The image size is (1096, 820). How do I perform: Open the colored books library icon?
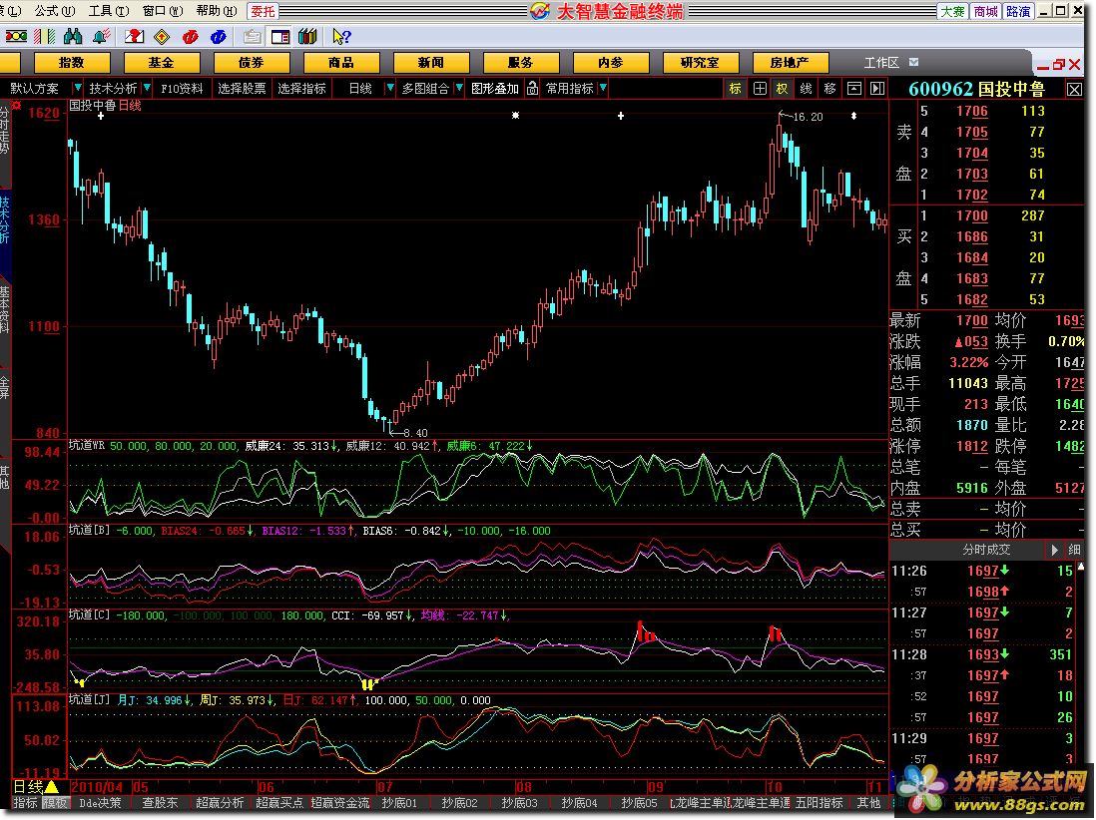[307, 36]
